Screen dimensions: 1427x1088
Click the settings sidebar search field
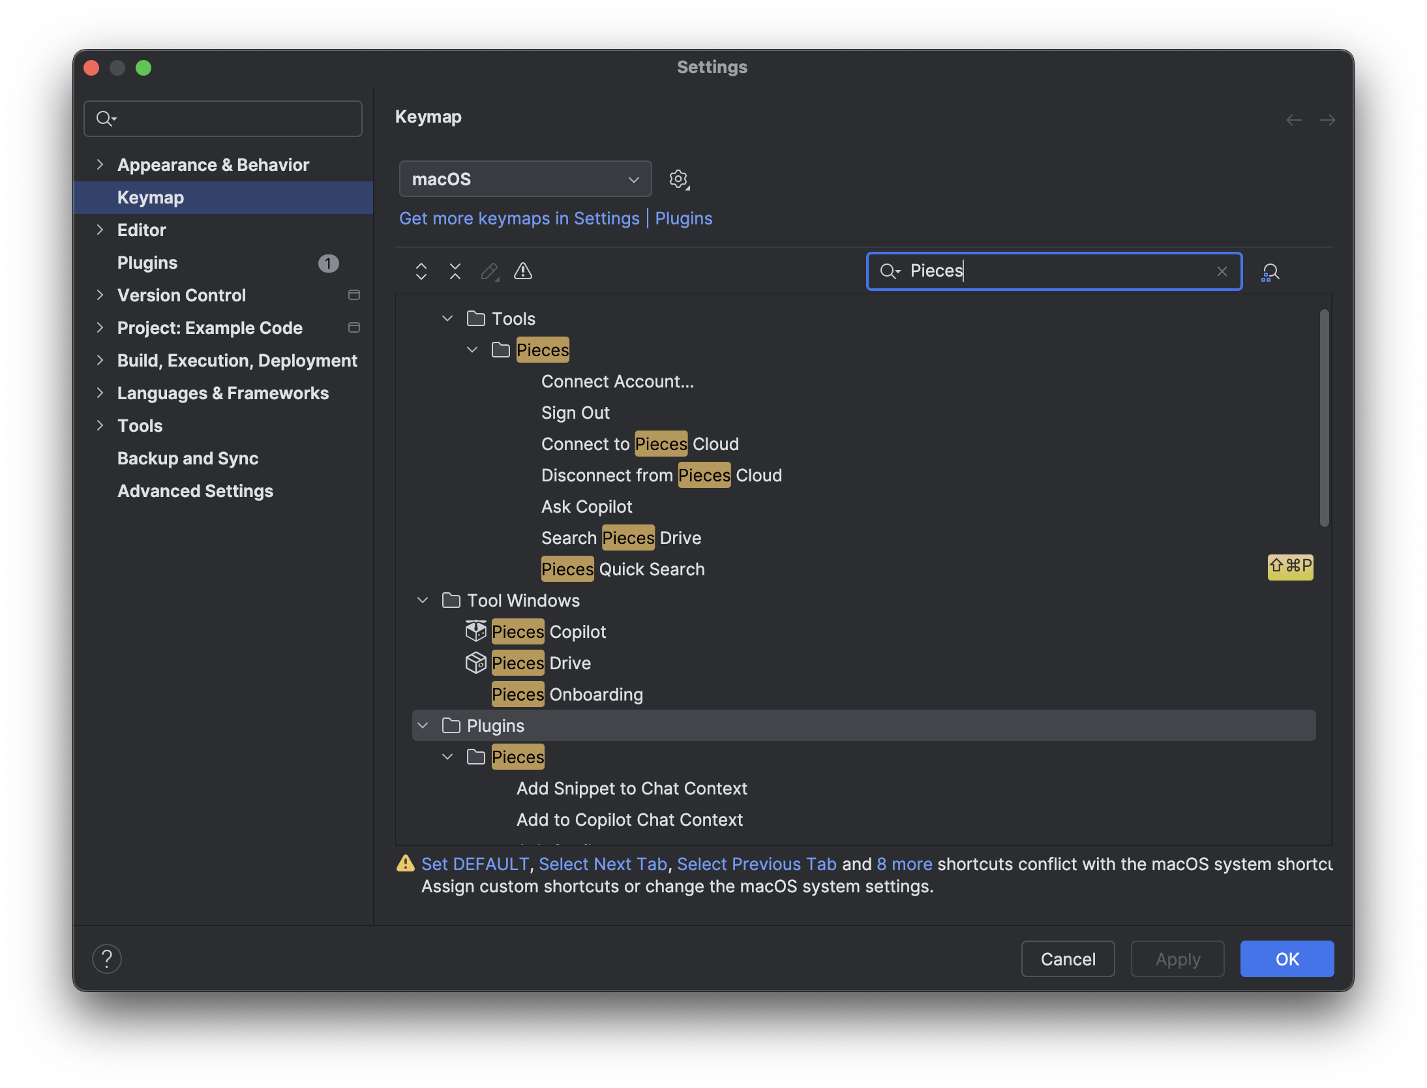(223, 119)
